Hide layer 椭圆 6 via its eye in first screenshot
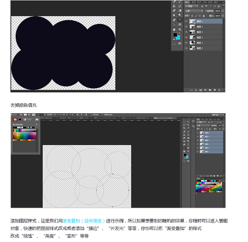248x242 pixels. pos(186,21)
